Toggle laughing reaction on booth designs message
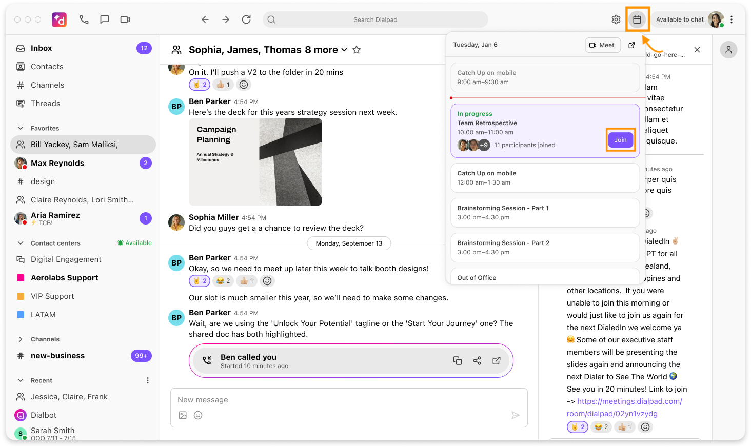Screen dimensions: 751x448 coord(223,281)
